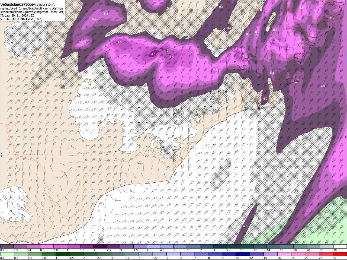Viewport: 347px width, 260px height.
Task: Pick the 8 dark teal swatch in upper scale
Action: tap(220, 246)
